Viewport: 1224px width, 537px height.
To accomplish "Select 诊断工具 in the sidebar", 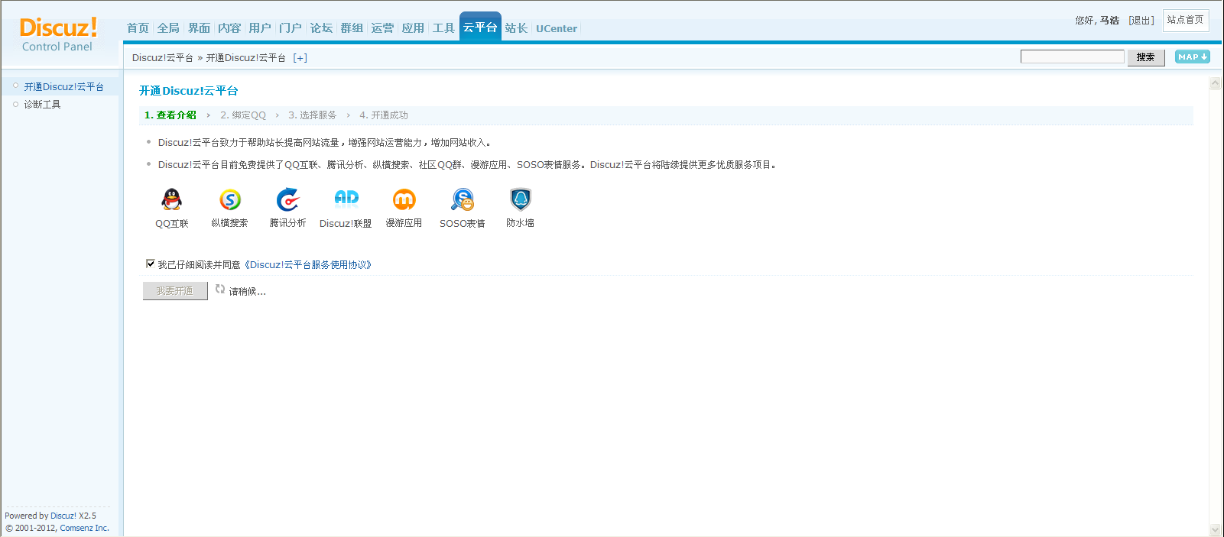I will coord(42,105).
